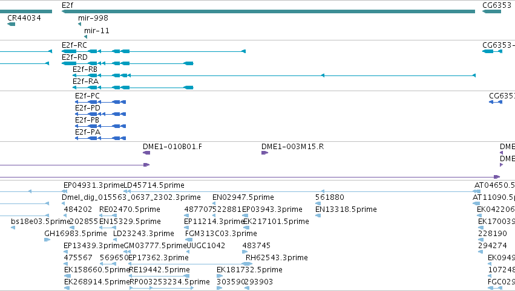
Task: Click the CR44034 gene label
Action: point(24,18)
